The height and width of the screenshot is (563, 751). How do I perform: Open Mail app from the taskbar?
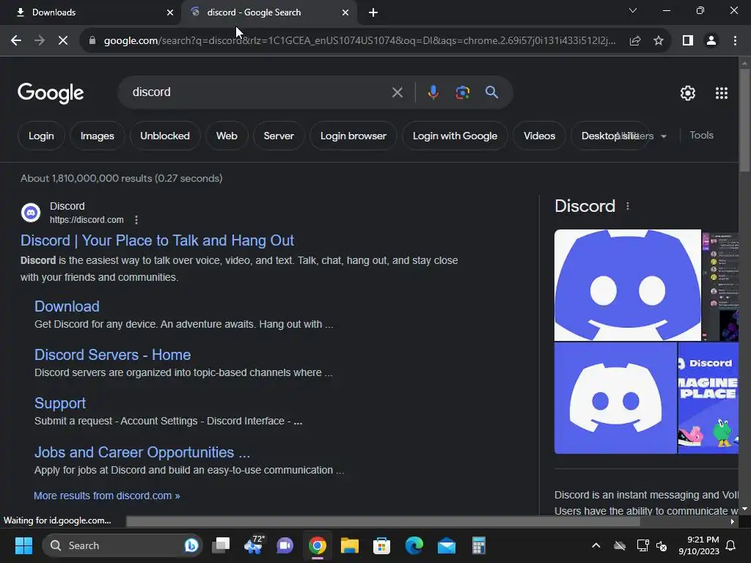447,545
